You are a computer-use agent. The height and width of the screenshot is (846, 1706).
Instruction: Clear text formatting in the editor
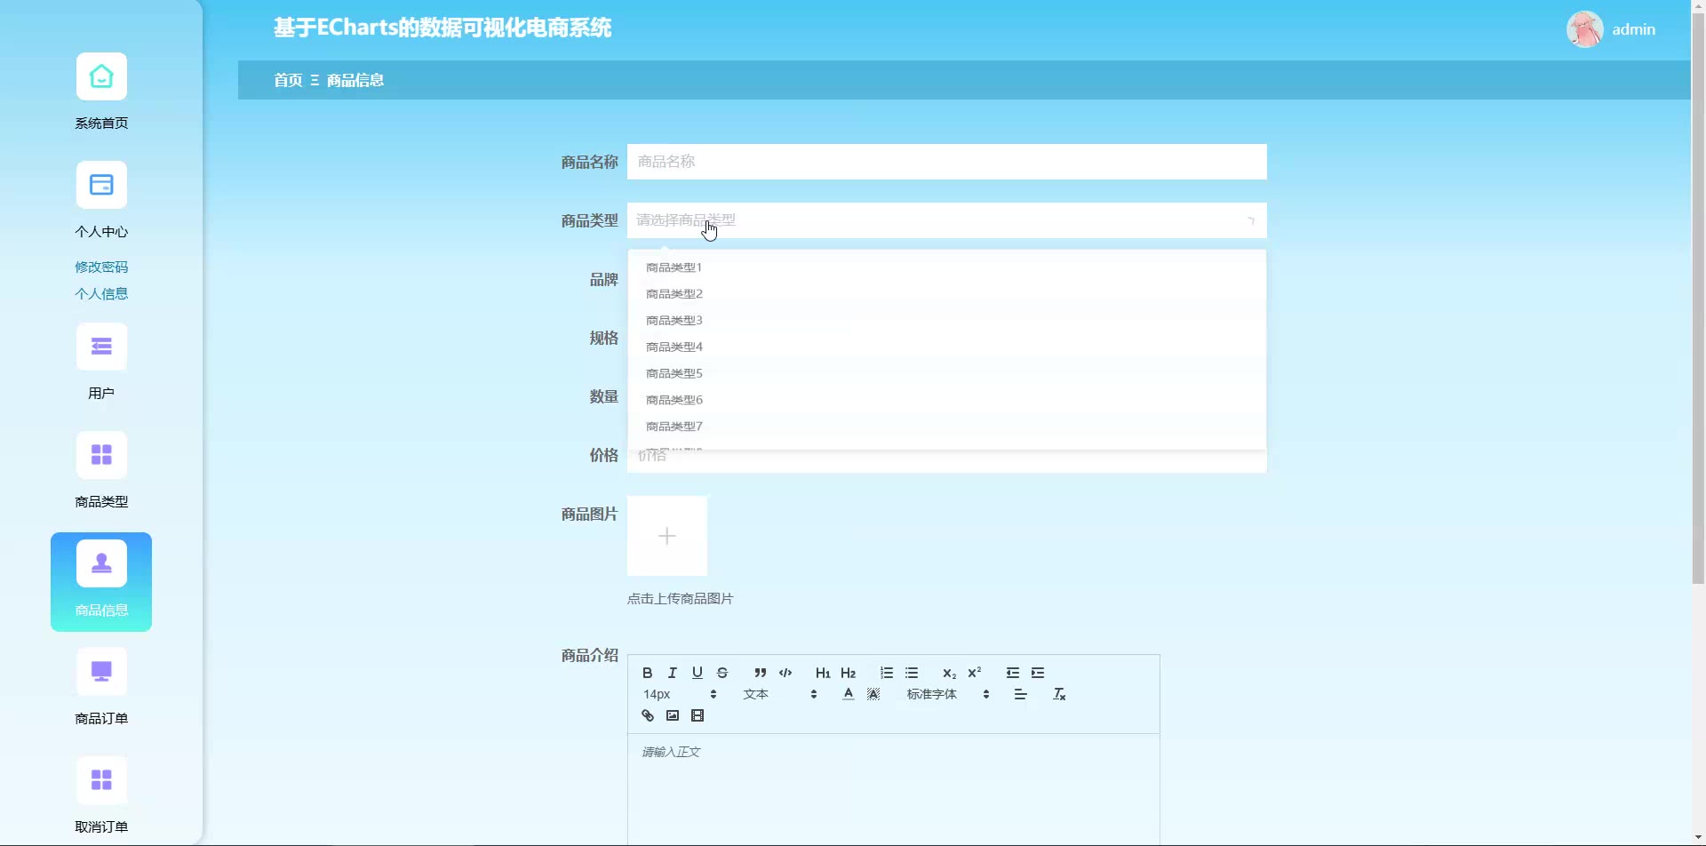(x=1059, y=694)
